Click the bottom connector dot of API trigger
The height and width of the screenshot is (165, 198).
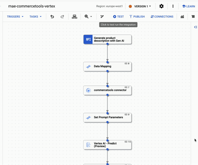tap(108, 44)
